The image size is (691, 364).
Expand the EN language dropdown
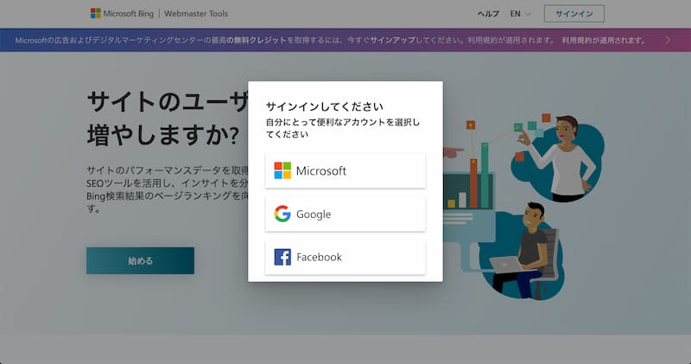pyautogui.click(x=521, y=14)
